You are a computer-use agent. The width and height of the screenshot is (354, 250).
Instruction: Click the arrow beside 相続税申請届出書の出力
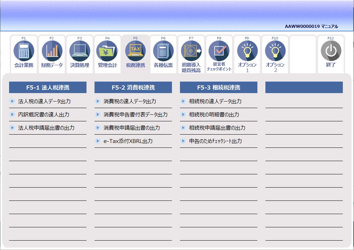click(183, 128)
